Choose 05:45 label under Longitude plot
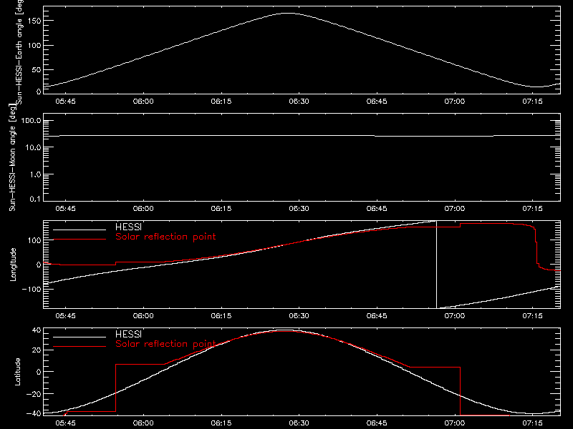573x429 pixels. tap(65, 316)
